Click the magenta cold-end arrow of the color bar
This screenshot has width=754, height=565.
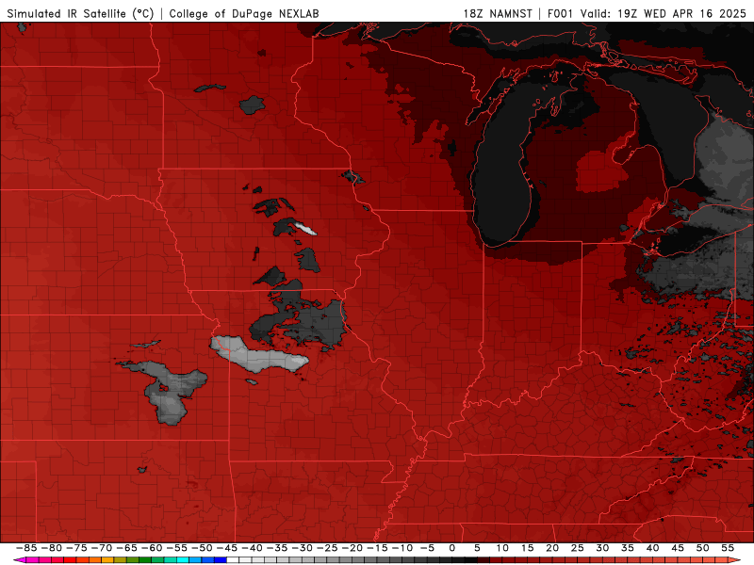point(20,560)
